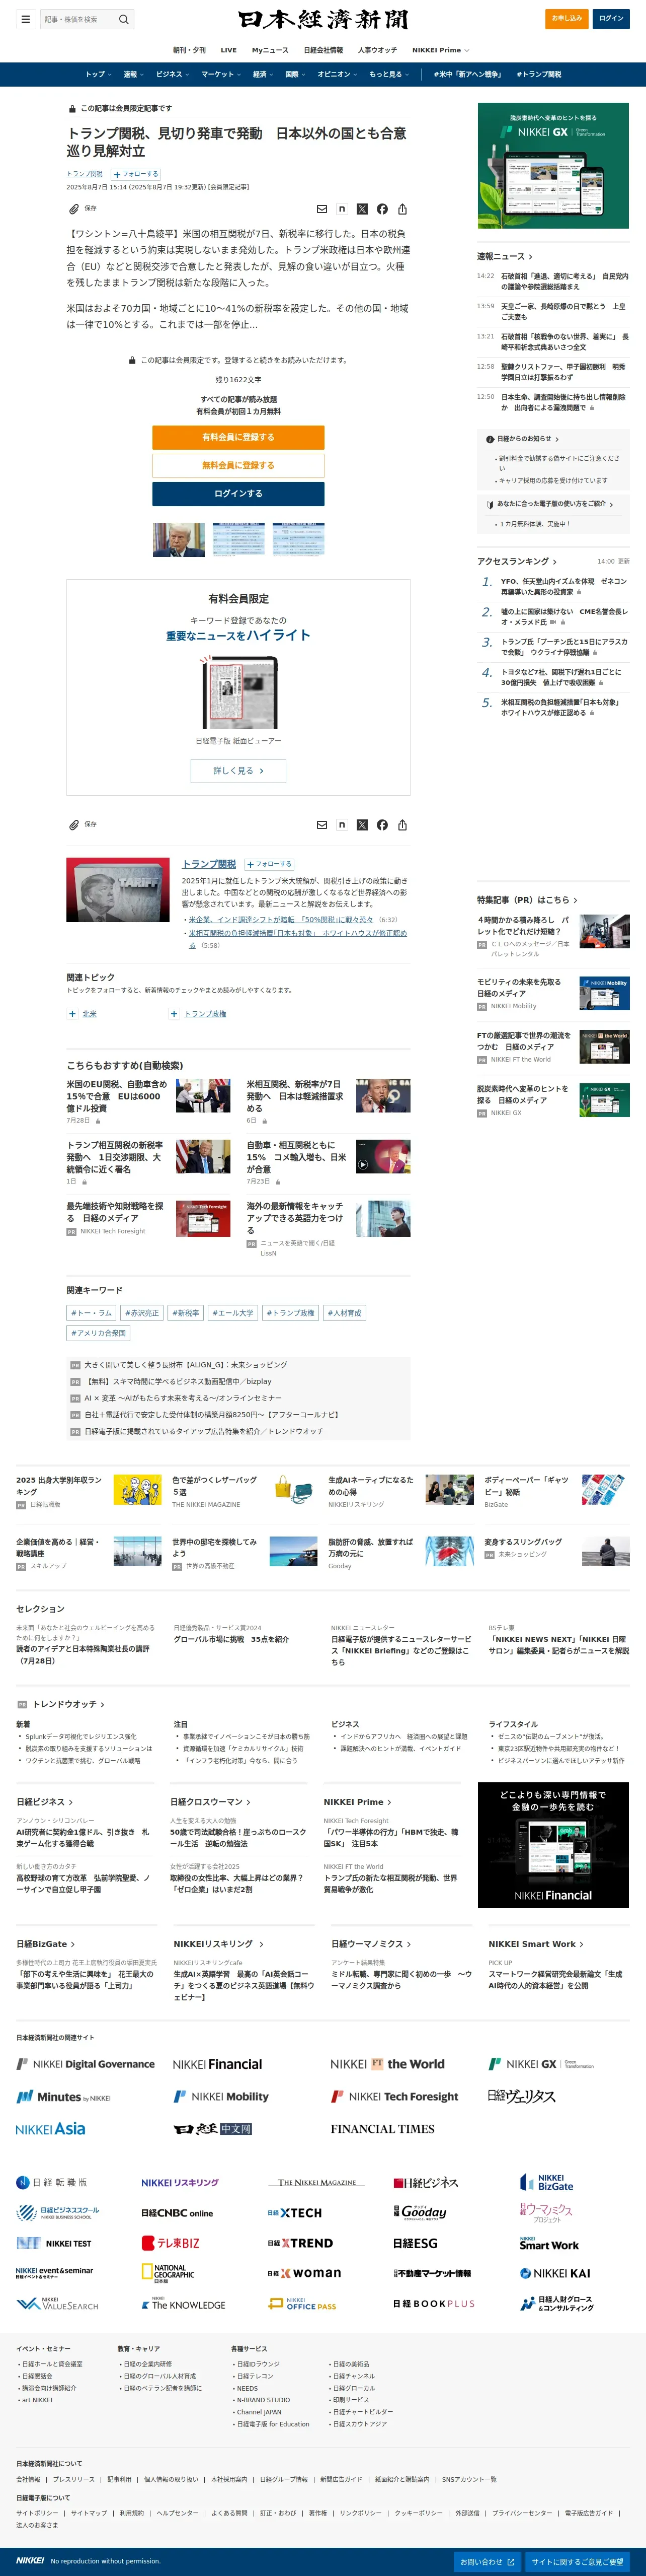Click the magnifier icon in the search box
This screenshot has width=646, height=2576.
click(x=124, y=19)
